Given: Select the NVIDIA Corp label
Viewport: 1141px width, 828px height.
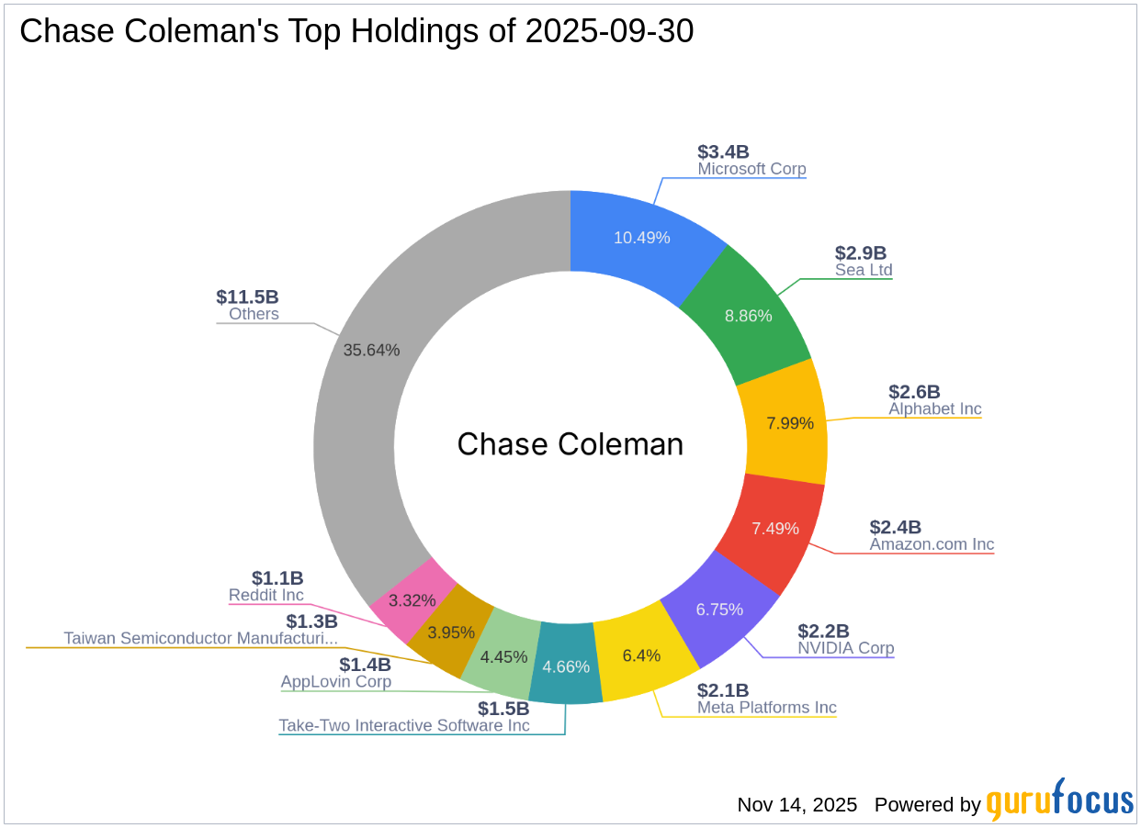Looking at the screenshot, I should (845, 648).
